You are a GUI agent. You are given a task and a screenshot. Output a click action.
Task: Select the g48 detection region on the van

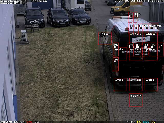coord(120,54)
